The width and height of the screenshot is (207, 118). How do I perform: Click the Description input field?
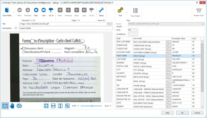(x=66, y=28)
